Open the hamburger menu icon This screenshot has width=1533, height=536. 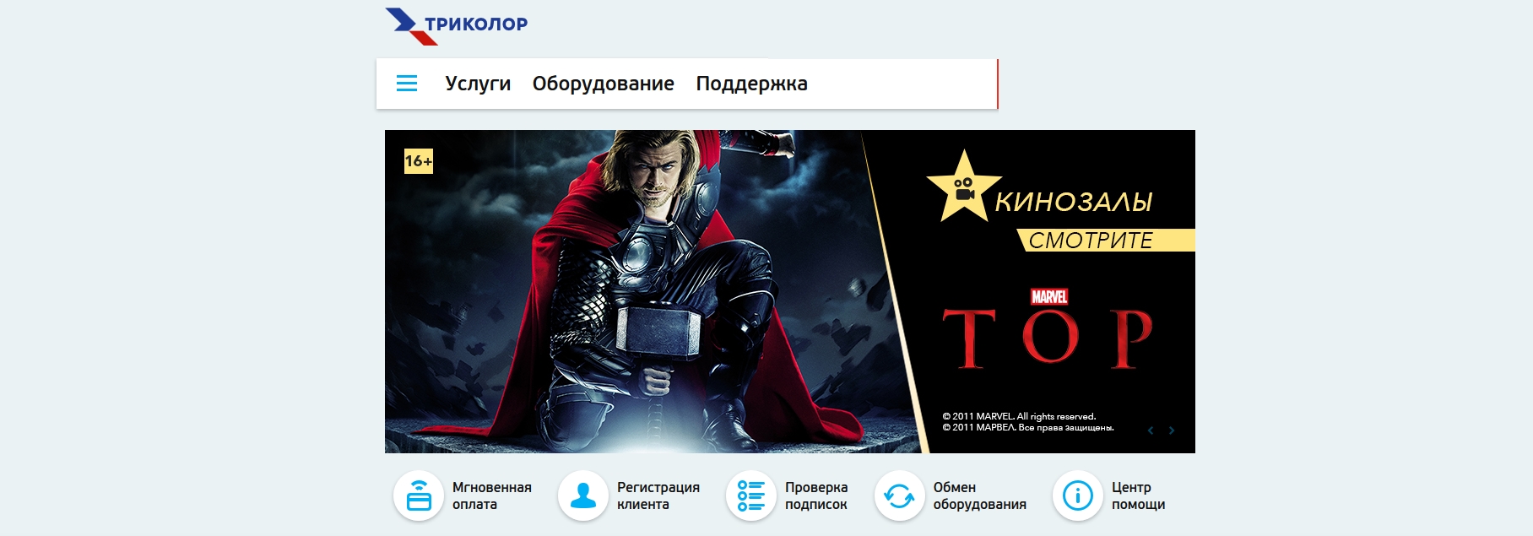[x=407, y=84]
